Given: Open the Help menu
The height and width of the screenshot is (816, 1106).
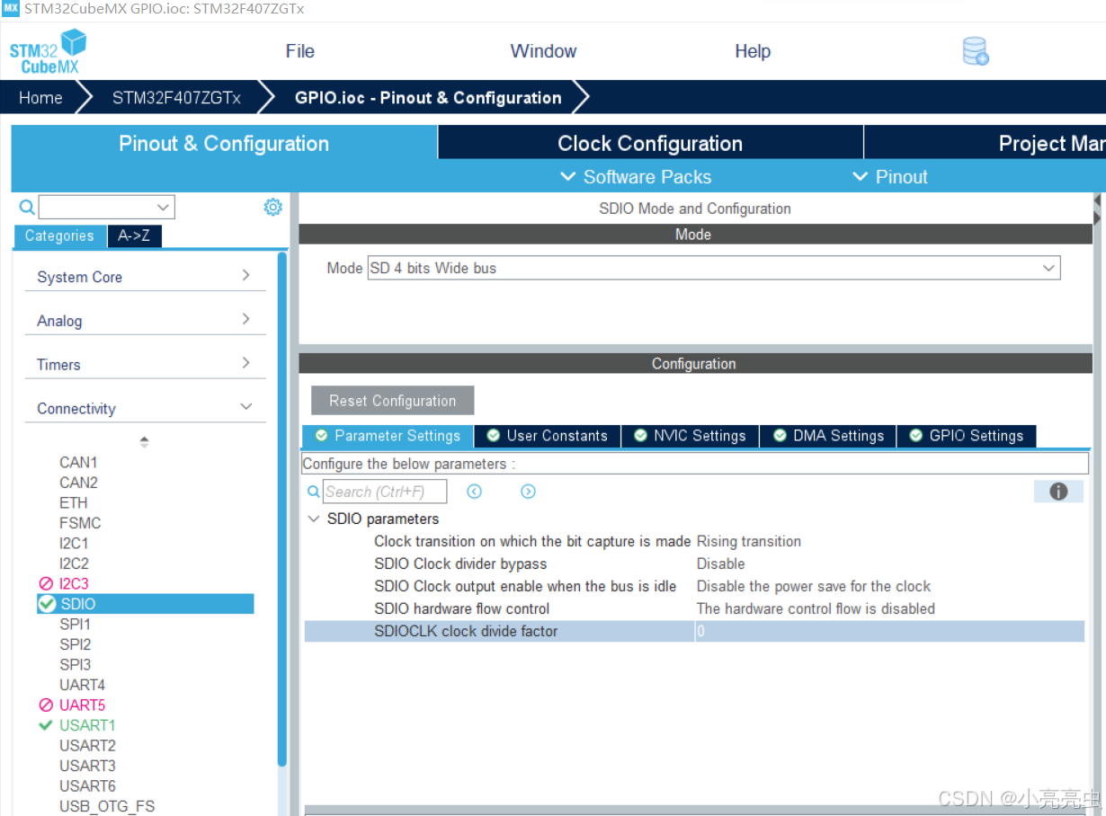Looking at the screenshot, I should click(753, 51).
